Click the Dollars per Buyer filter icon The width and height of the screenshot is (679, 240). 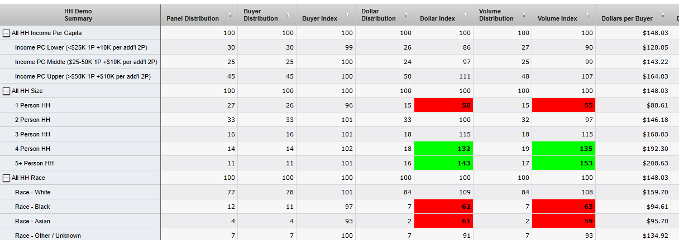[x=663, y=15]
